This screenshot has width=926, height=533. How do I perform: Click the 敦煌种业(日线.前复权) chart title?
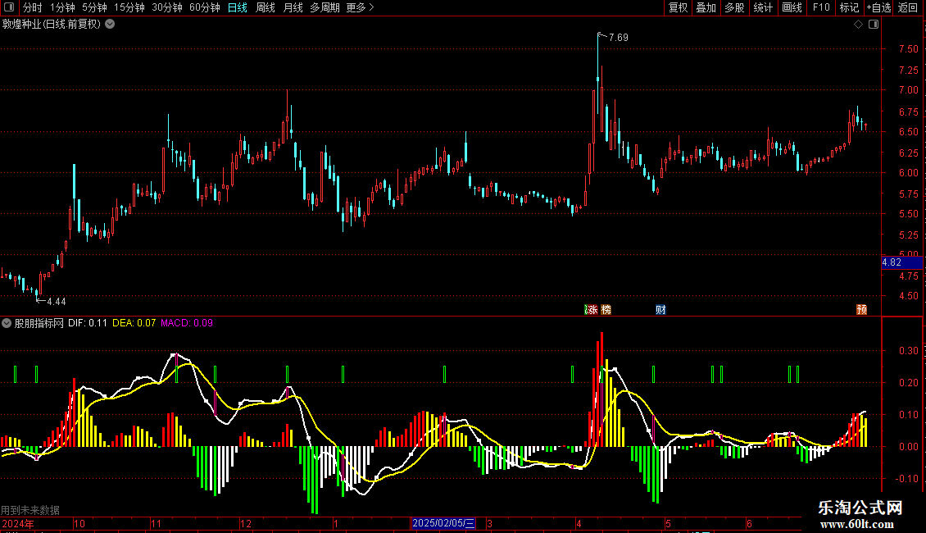tap(52, 25)
